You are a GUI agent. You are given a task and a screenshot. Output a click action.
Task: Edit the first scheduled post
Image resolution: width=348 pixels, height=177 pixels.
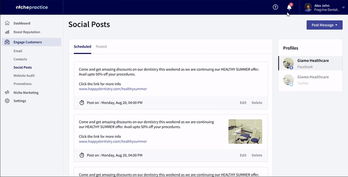click(243, 103)
